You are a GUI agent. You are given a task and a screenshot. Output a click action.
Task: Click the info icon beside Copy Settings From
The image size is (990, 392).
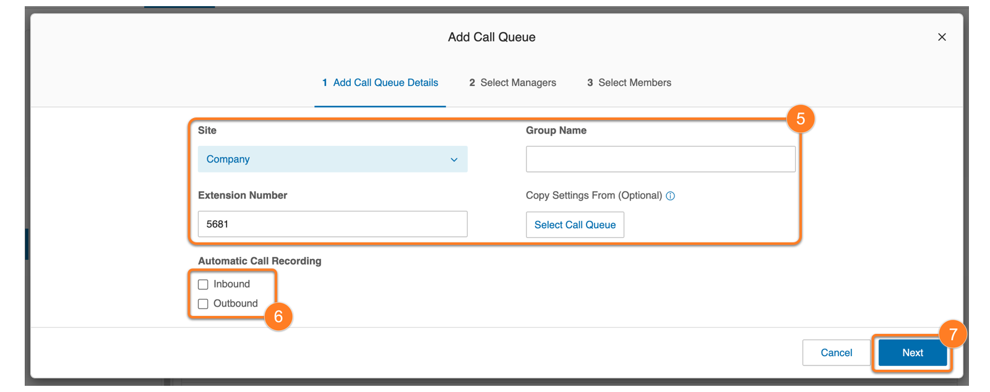tap(670, 196)
